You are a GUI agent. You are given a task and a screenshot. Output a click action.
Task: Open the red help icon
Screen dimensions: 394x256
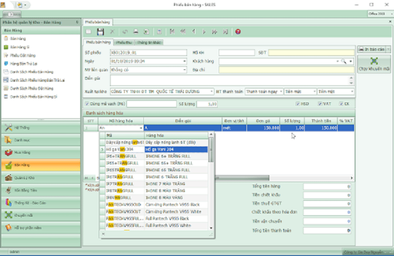tap(238, 32)
